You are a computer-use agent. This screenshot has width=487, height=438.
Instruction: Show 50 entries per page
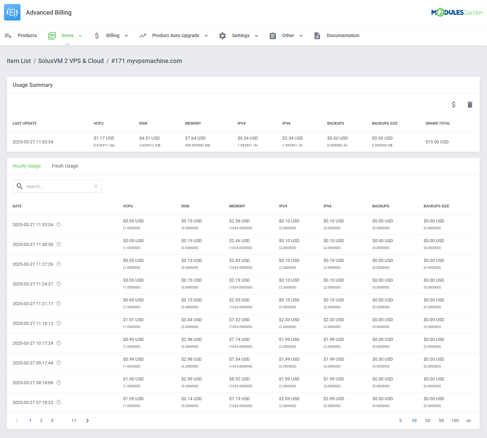[441, 421]
